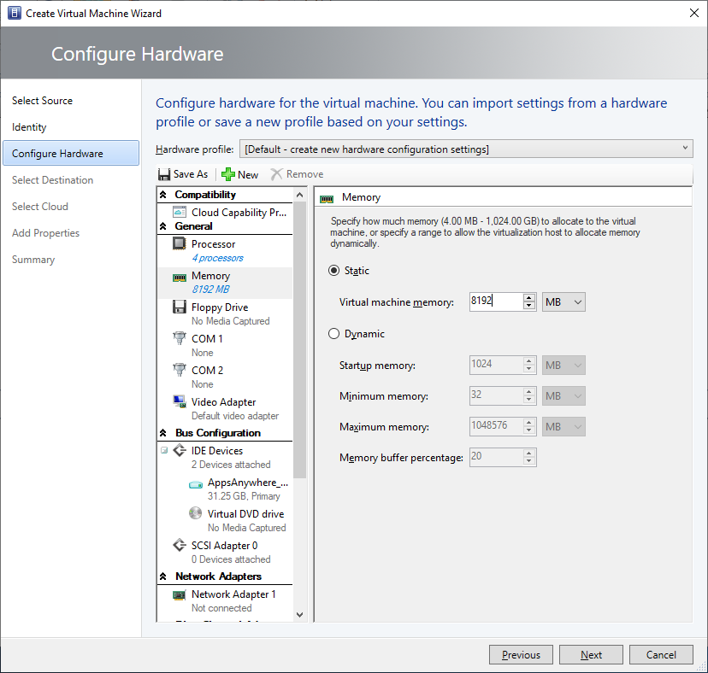This screenshot has height=673, width=708.
Task: Open the Hardware profile dropdown
Action: pos(466,149)
